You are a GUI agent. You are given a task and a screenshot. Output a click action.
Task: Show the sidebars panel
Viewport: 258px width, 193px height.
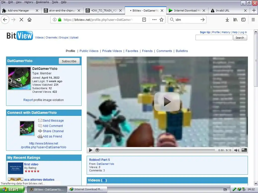243,20
